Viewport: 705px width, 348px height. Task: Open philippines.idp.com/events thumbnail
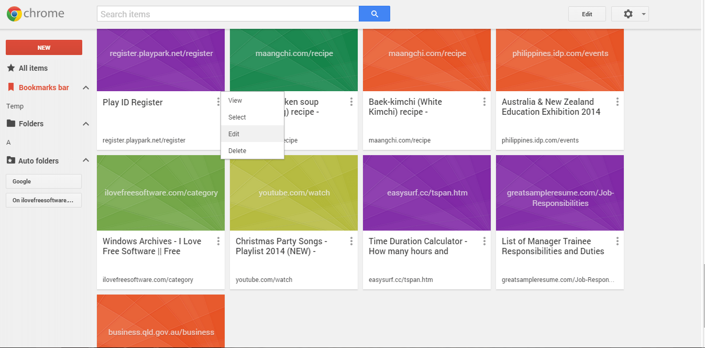coord(560,60)
